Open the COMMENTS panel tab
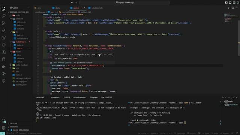The height and width of the screenshot is (135, 240). [55, 97]
